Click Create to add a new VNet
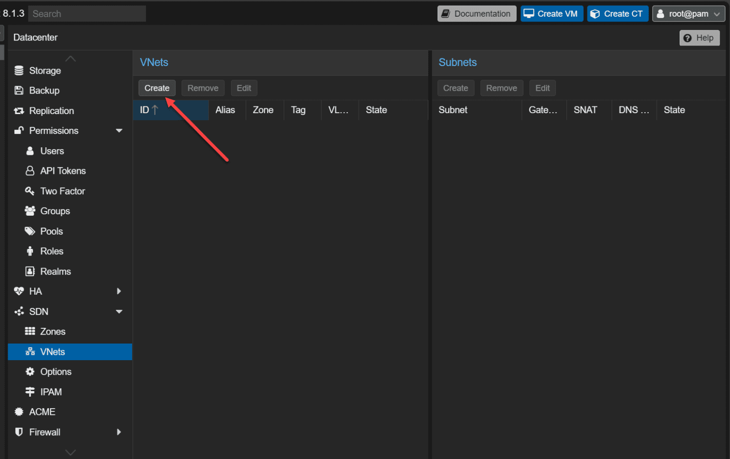Viewport: 730px width, 459px height. [157, 88]
